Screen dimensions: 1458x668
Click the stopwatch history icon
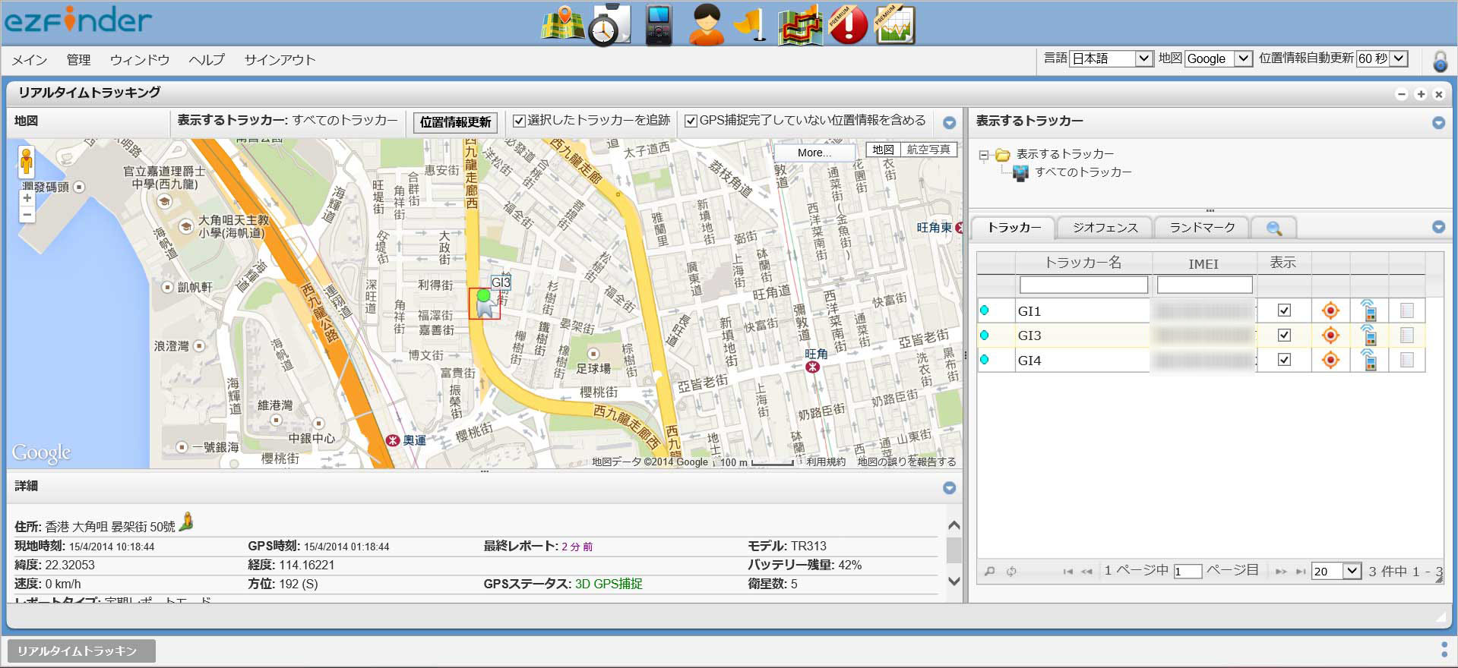609,26
